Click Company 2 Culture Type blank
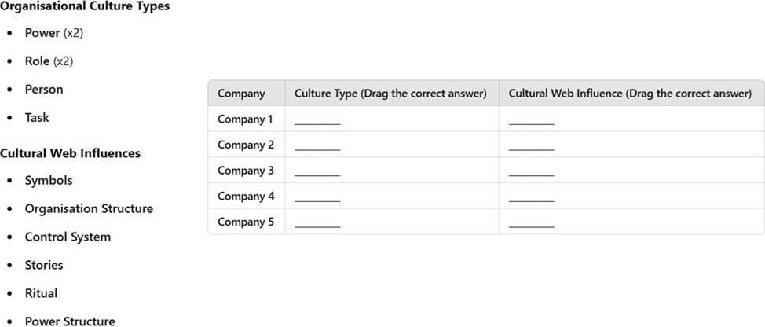 coord(317,148)
